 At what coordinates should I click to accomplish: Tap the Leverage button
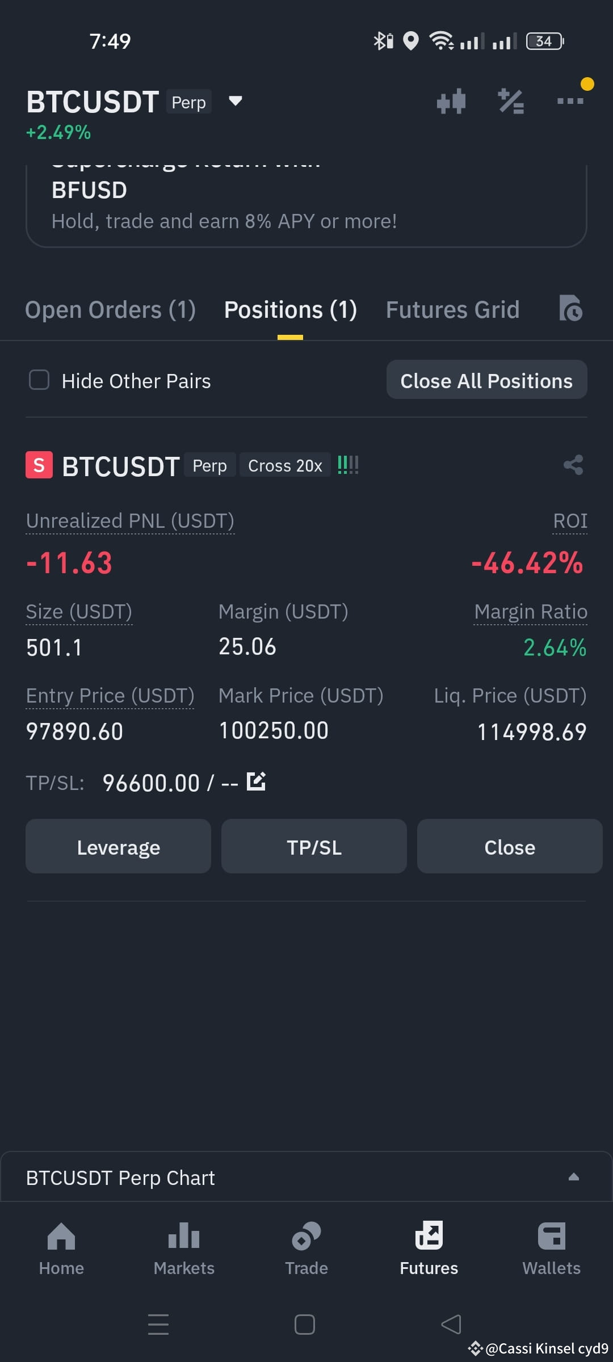(118, 847)
